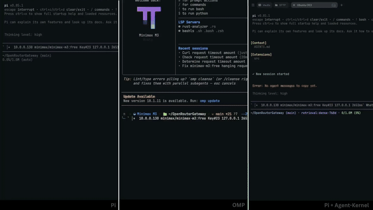Click 'Thinking level: high' in left Pi pane
373x210 pixels.
(x=23, y=35)
